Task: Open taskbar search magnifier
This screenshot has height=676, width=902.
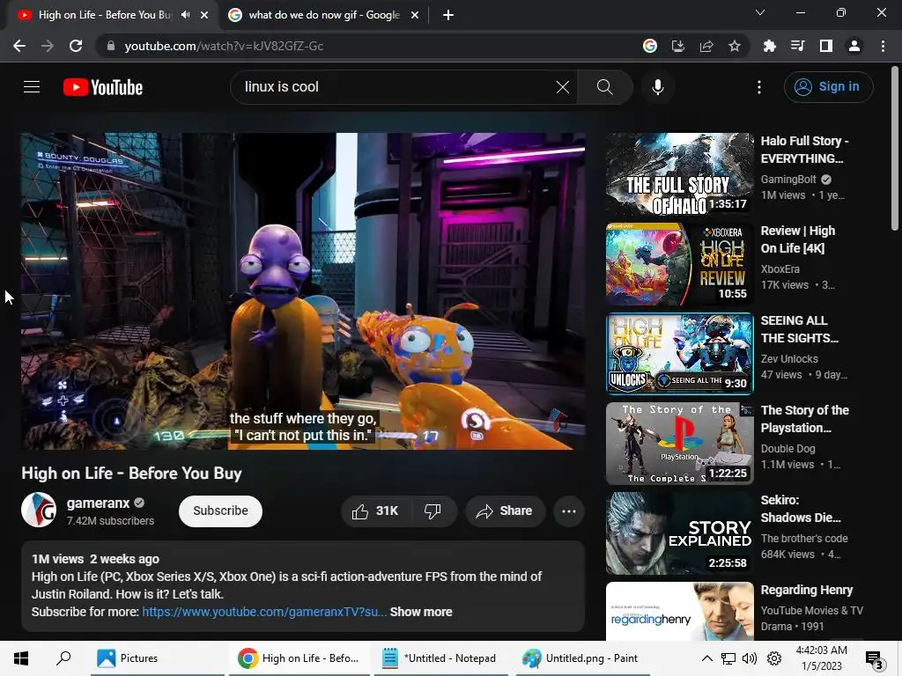Action: pos(63,658)
